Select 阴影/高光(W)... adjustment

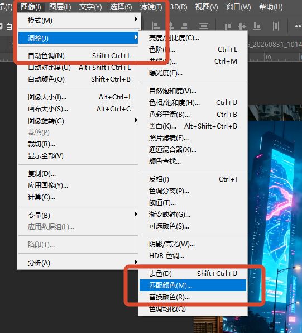click(193, 244)
